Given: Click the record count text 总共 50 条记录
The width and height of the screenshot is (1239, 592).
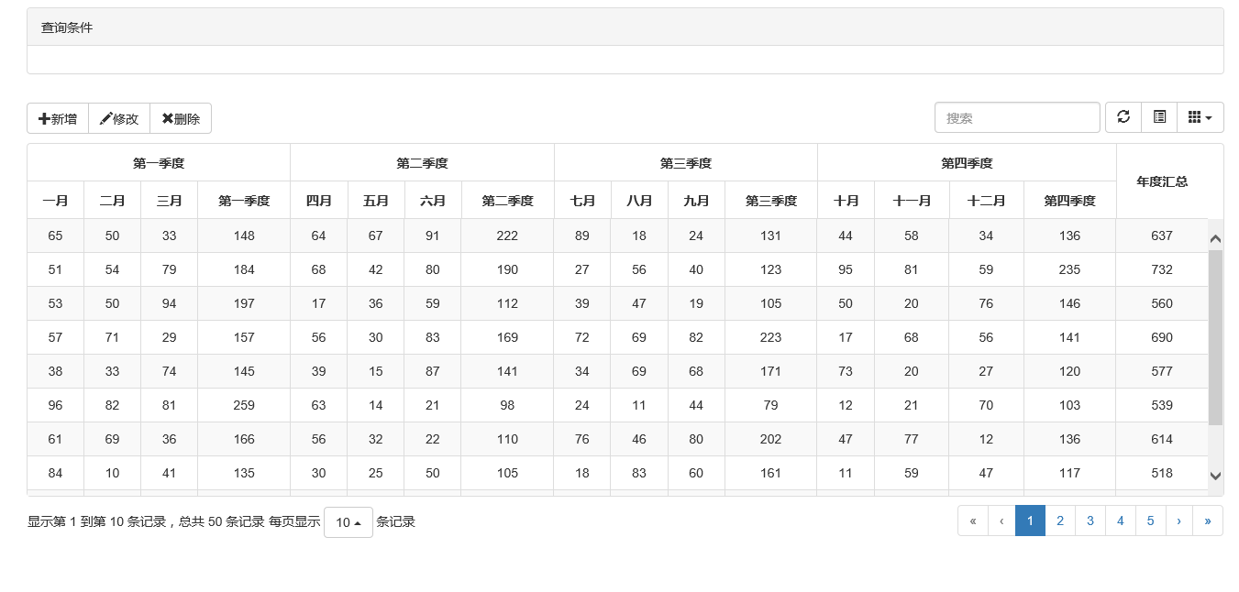Looking at the screenshot, I should click(x=221, y=522).
